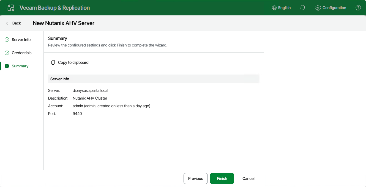Click the Summary heading text
Image resolution: width=366 pixels, height=187 pixels.
pos(58,38)
